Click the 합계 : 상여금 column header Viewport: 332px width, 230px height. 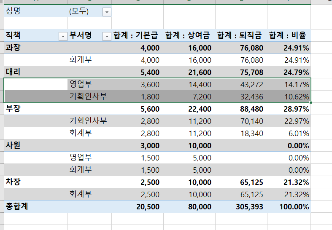tap(189, 36)
